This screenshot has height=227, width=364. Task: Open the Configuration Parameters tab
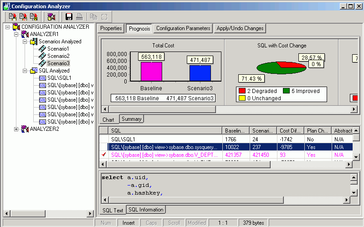pos(183,28)
